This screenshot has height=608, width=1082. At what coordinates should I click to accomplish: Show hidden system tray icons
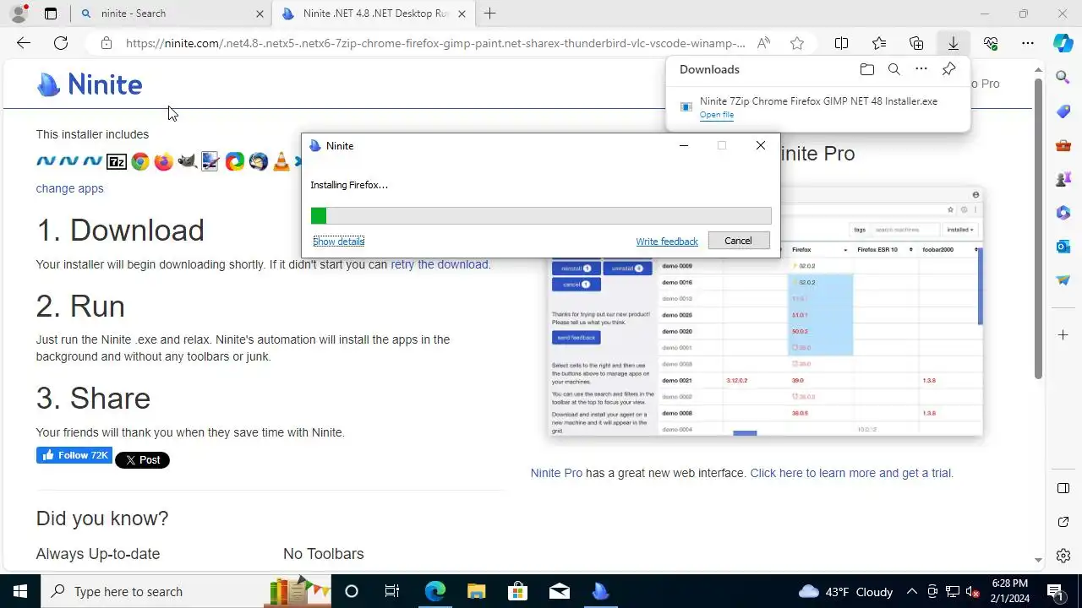[x=911, y=591]
